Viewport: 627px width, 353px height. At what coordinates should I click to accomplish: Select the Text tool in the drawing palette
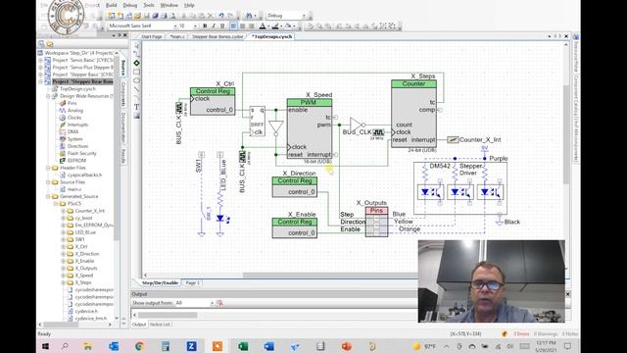[137, 107]
